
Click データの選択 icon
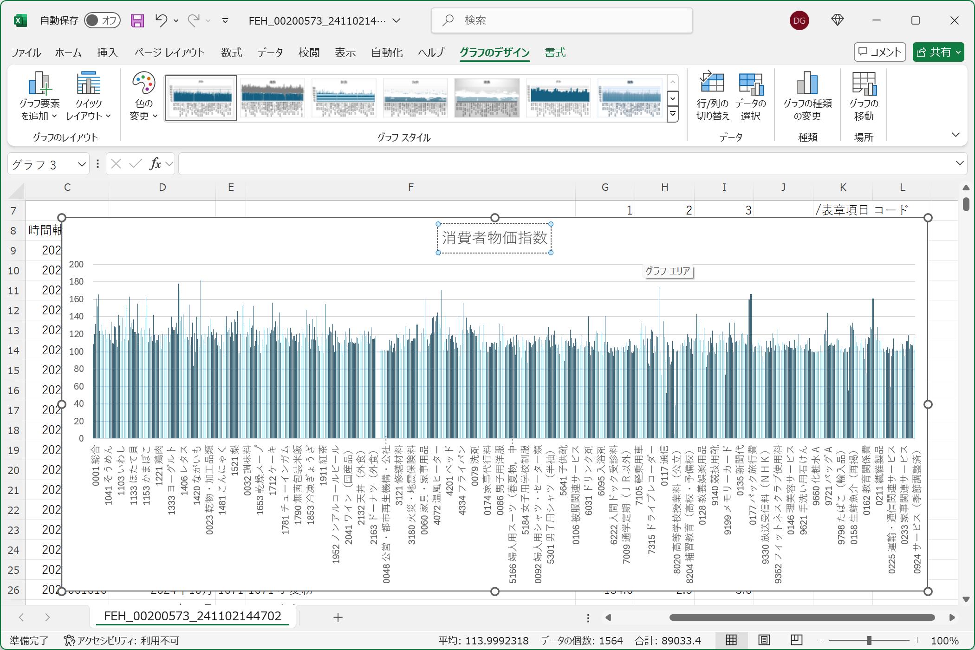(x=751, y=97)
